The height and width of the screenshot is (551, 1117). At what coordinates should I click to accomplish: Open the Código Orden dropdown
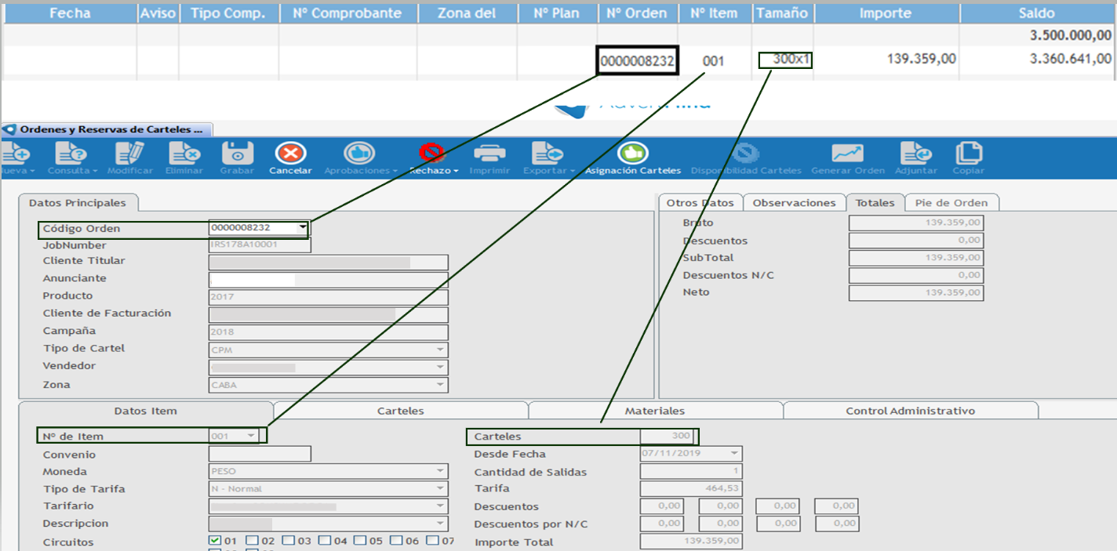coord(303,228)
